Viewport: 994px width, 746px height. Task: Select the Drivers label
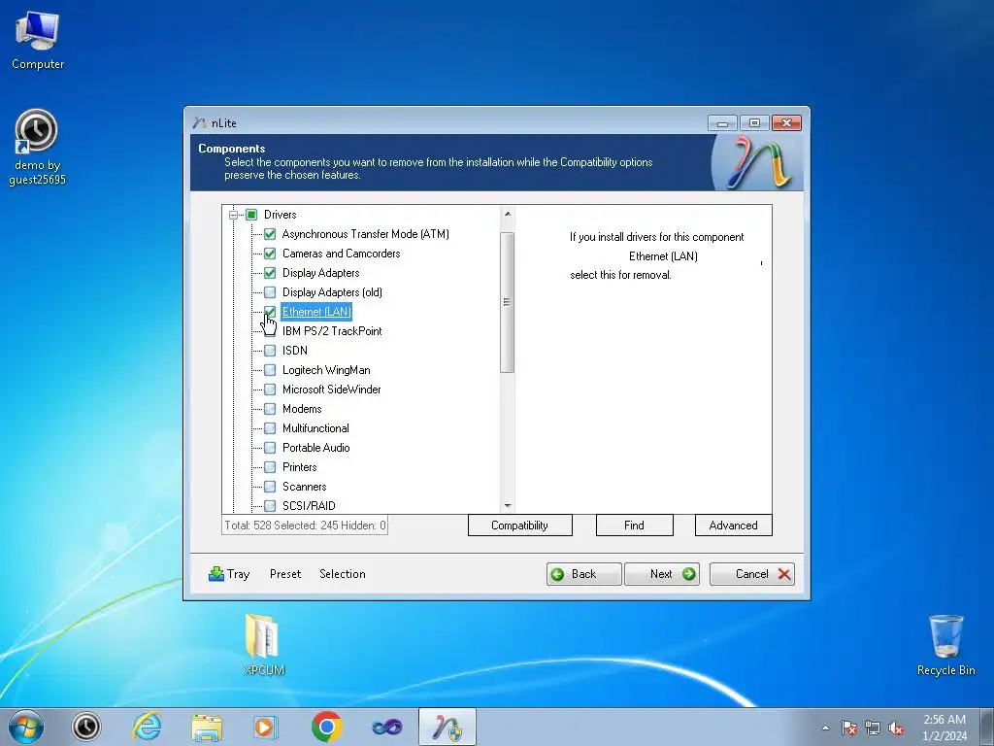click(x=281, y=215)
